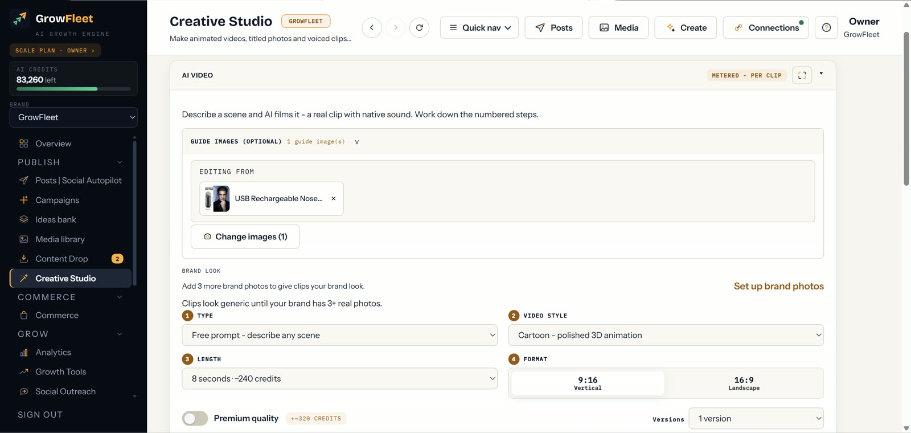Viewport: 911px width, 433px height.
Task: Click the Posts button in top bar
Action: point(553,27)
